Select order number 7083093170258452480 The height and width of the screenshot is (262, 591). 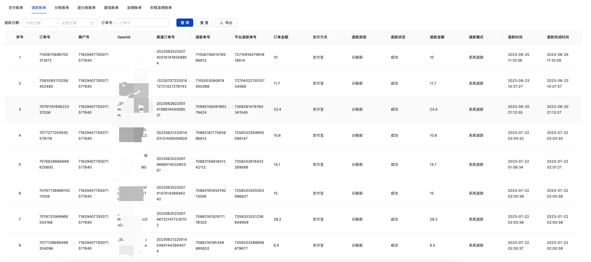tap(54, 83)
